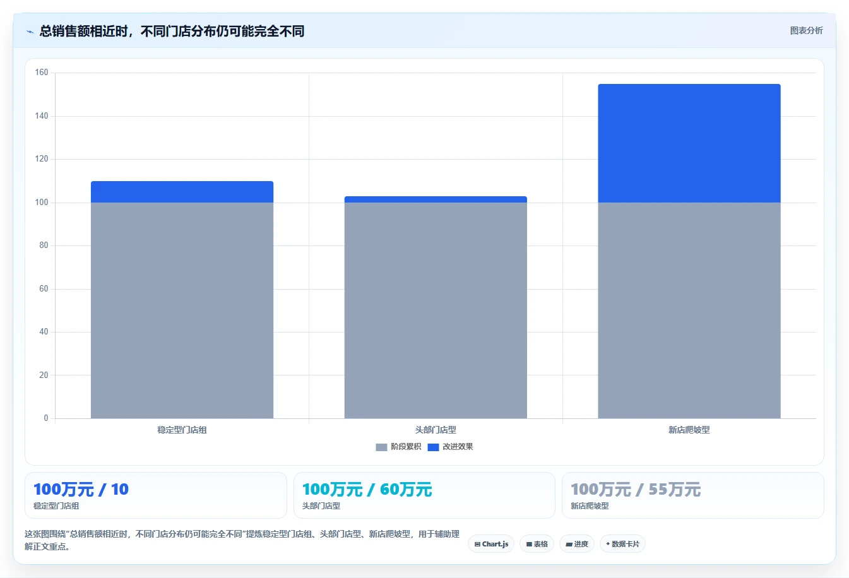Select the 数据卡片 tag chip
849x578 pixels.
pos(622,544)
